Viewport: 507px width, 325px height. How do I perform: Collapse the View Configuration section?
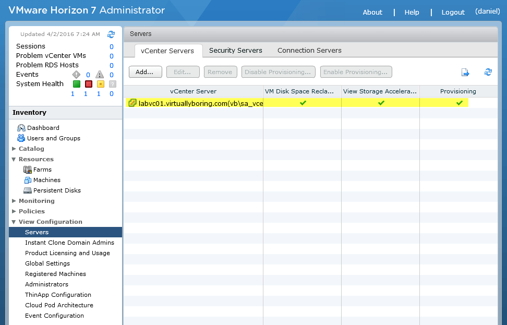[x=14, y=222]
